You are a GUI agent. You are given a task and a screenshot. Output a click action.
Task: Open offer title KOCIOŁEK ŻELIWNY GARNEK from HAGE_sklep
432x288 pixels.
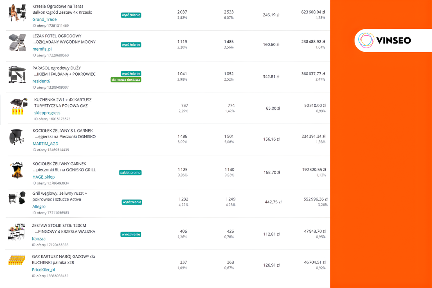click(x=64, y=167)
